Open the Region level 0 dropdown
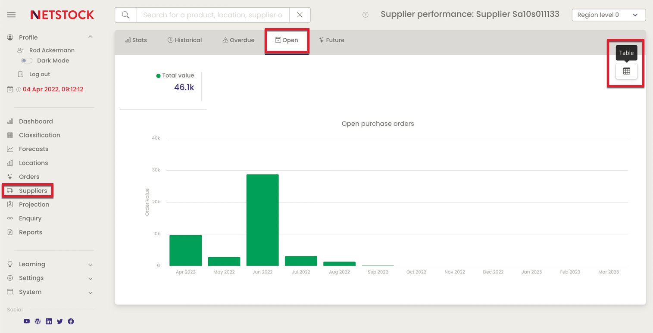Image resolution: width=653 pixels, height=333 pixels. 608,14
